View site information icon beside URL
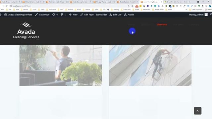 [x=11, y=6]
